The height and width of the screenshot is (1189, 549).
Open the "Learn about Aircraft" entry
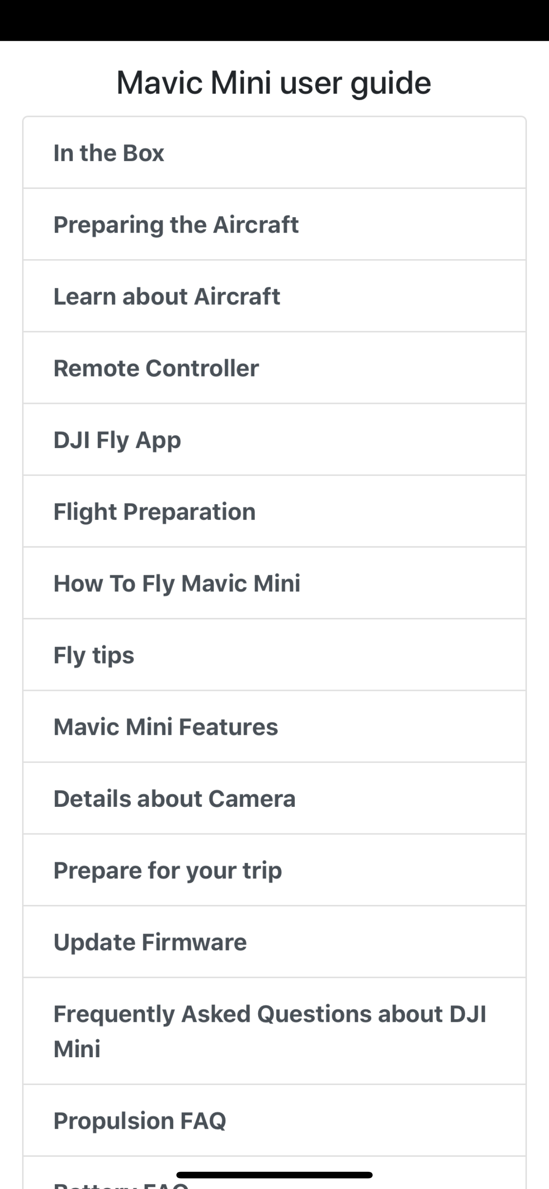274,296
